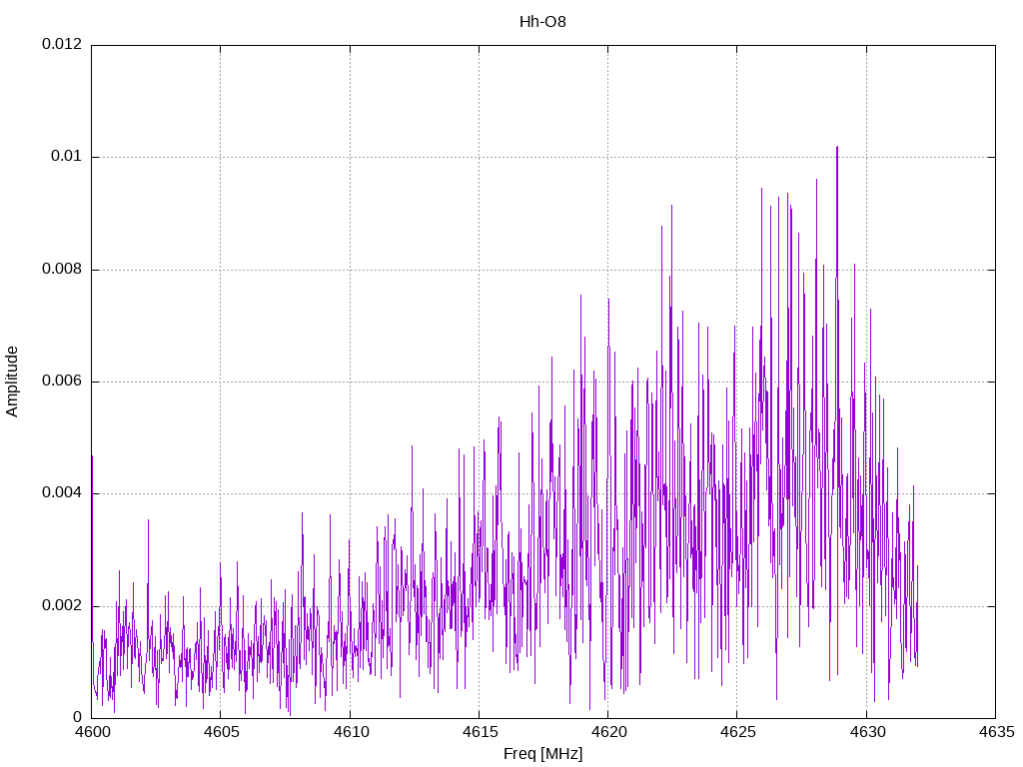The width and height of the screenshot is (1023, 767).
Task: Click the "Freq [MHz]" axis label
Action: point(542,754)
